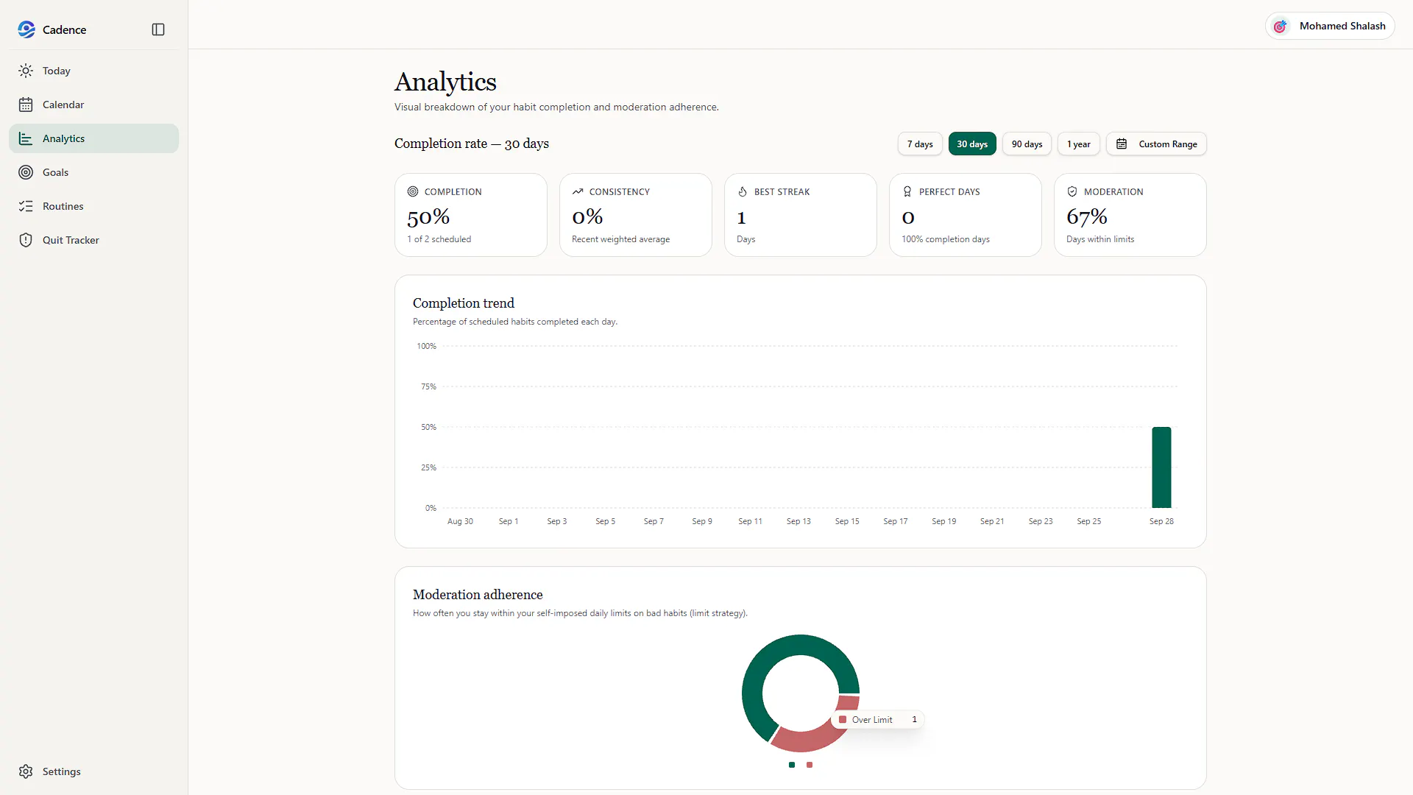1413x795 pixels.
Task: Click the Best Streak flame icon
Action: pyautogui.click(x=743, y=191)
